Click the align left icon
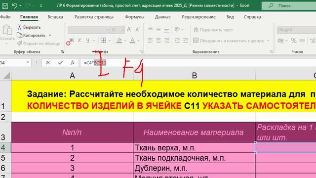The width and height of the screenshot is (316, 178). point(150,41)
